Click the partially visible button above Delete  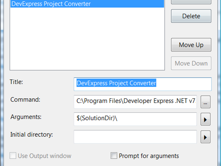(191, 2)
